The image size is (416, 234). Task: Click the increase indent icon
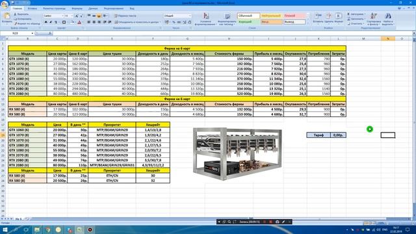(x=110, y=22)
